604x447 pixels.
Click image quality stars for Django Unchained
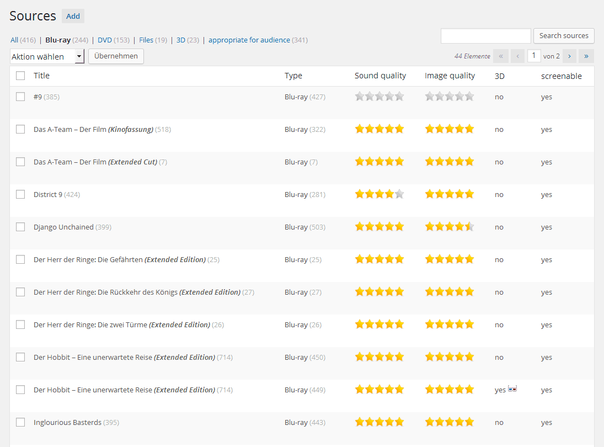tap(450, 227)
